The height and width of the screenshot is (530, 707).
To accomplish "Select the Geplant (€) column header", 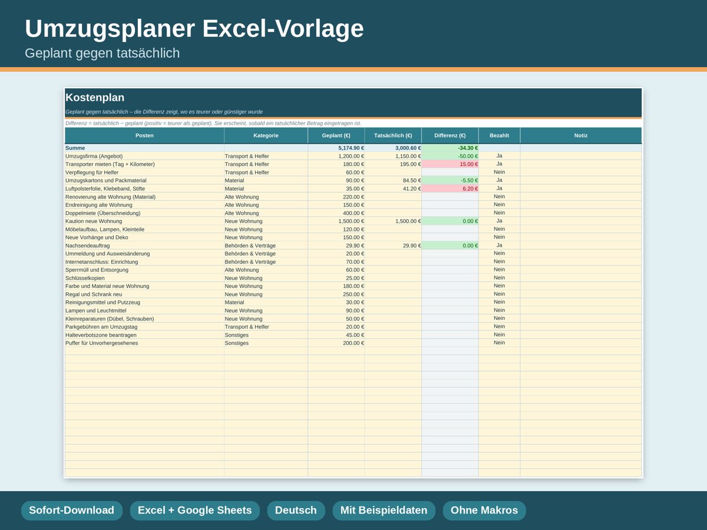I will click(336, 135).
